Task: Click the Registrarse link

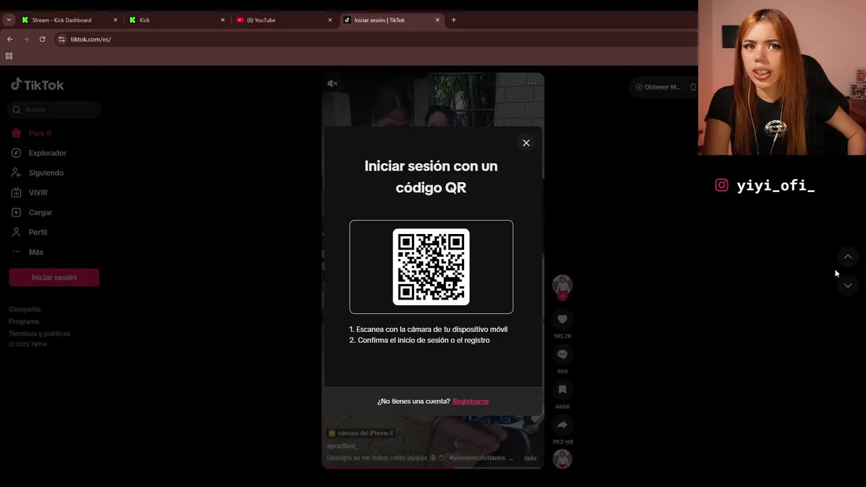Action: (x=470, y=401)
